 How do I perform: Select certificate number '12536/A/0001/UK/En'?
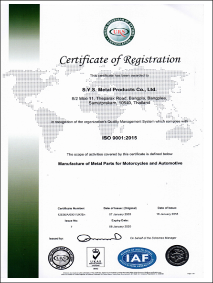pos(71,214)
